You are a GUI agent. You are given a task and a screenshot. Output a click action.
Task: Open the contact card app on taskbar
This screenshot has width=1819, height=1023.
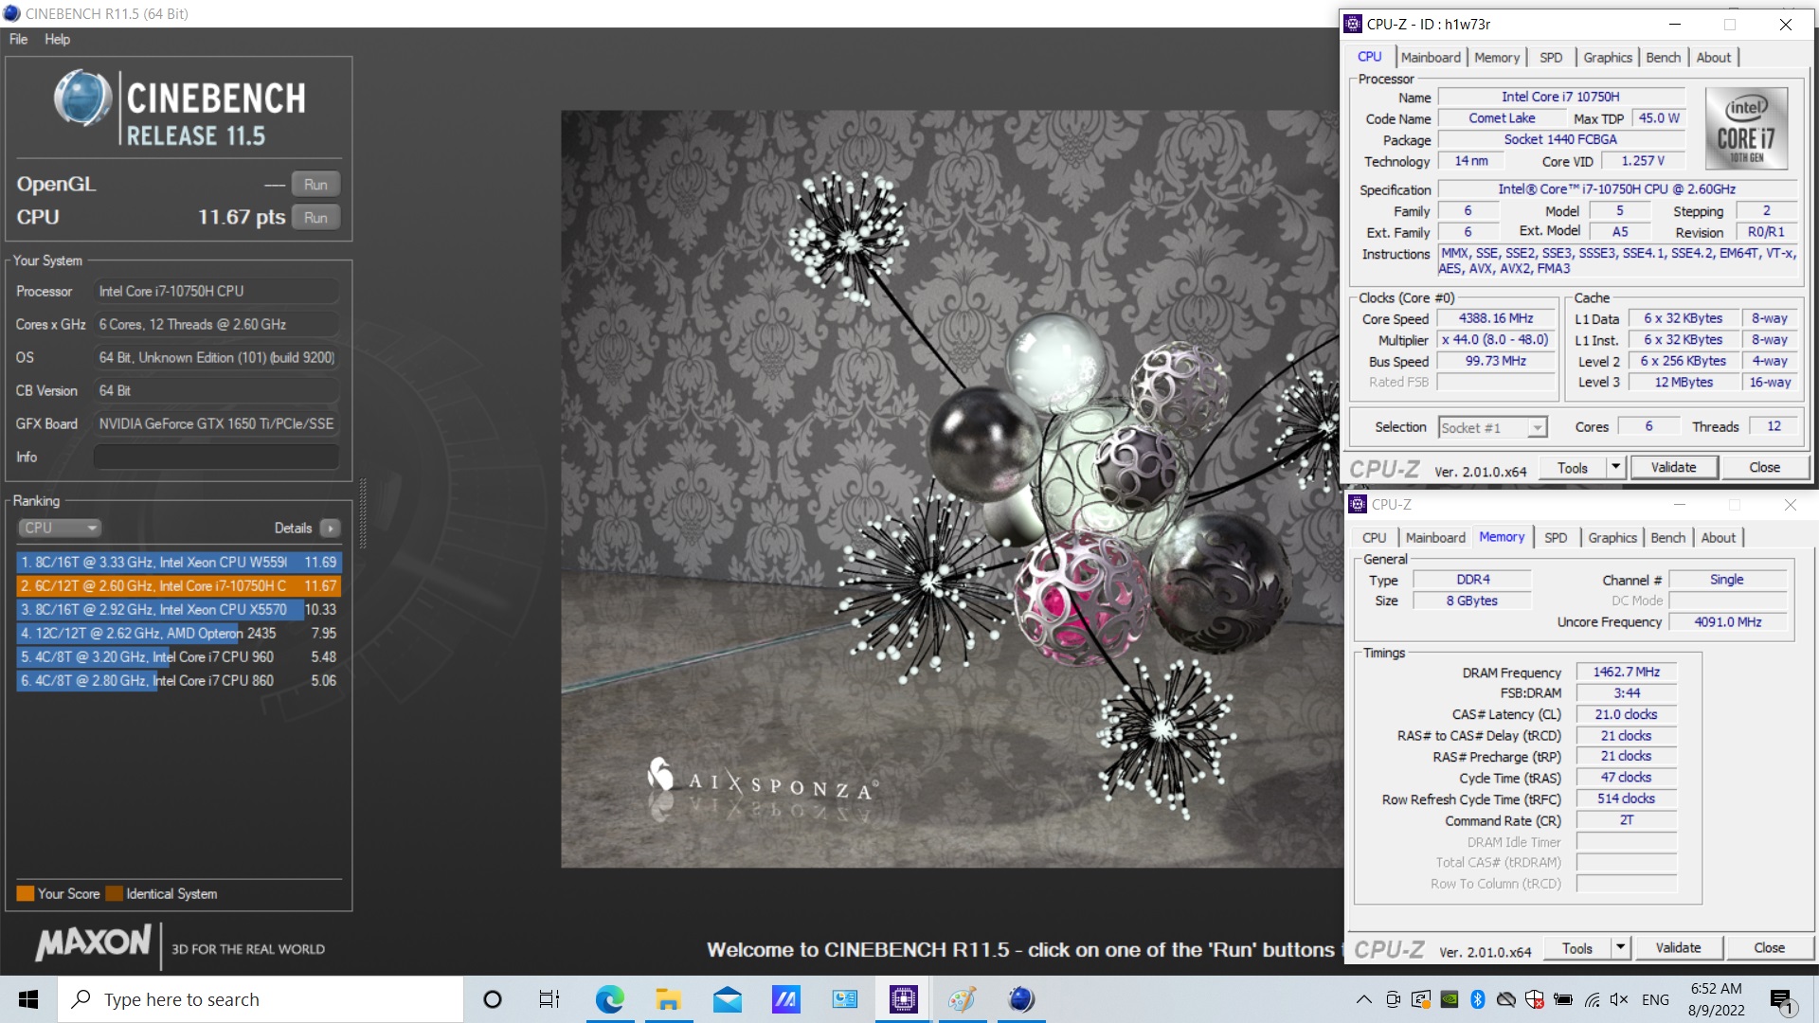pos(844,999)
